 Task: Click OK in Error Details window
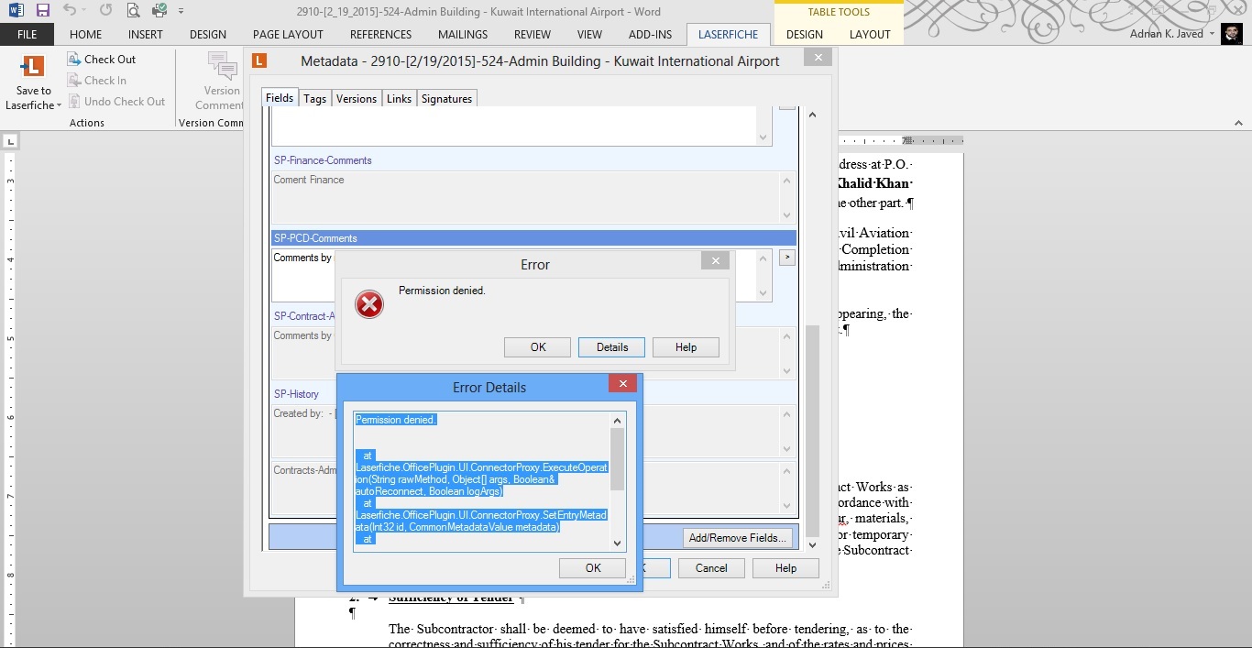coord(593,568)
